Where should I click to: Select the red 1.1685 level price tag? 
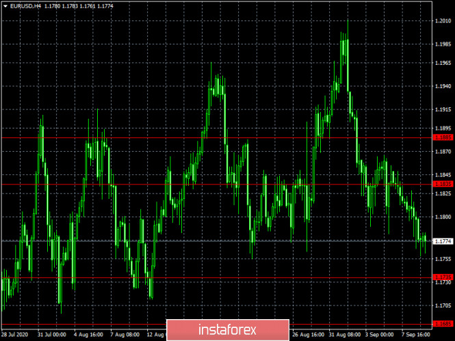[x=442, y=323]
